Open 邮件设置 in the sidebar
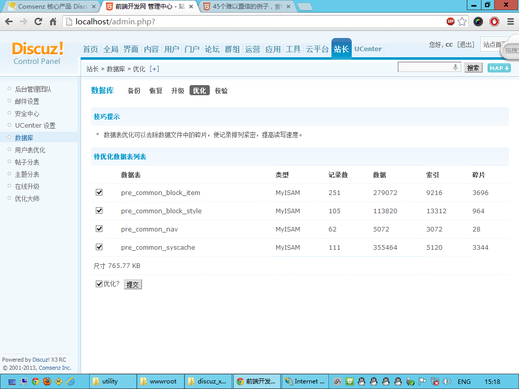 [27, 101]
